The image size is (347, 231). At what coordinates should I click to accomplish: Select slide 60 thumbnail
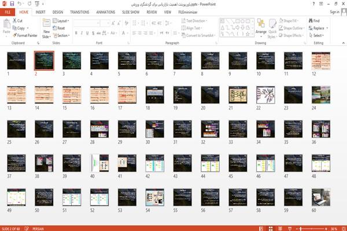[320, 197]
